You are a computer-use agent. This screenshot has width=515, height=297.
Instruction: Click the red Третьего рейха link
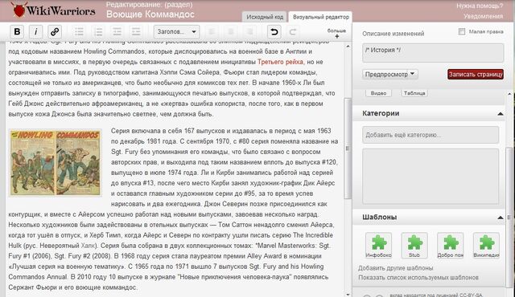(x=281, y=62)
